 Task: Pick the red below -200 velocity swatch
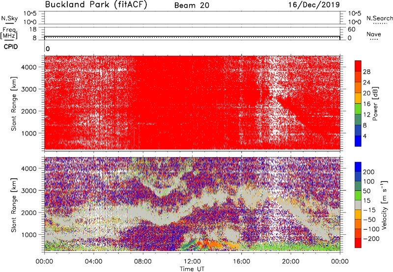[358, 243]
